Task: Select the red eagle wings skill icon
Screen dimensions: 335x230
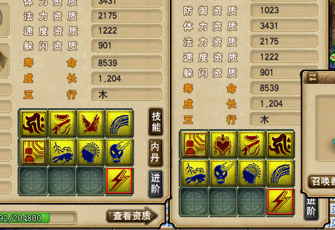Action: coord(91,123)
